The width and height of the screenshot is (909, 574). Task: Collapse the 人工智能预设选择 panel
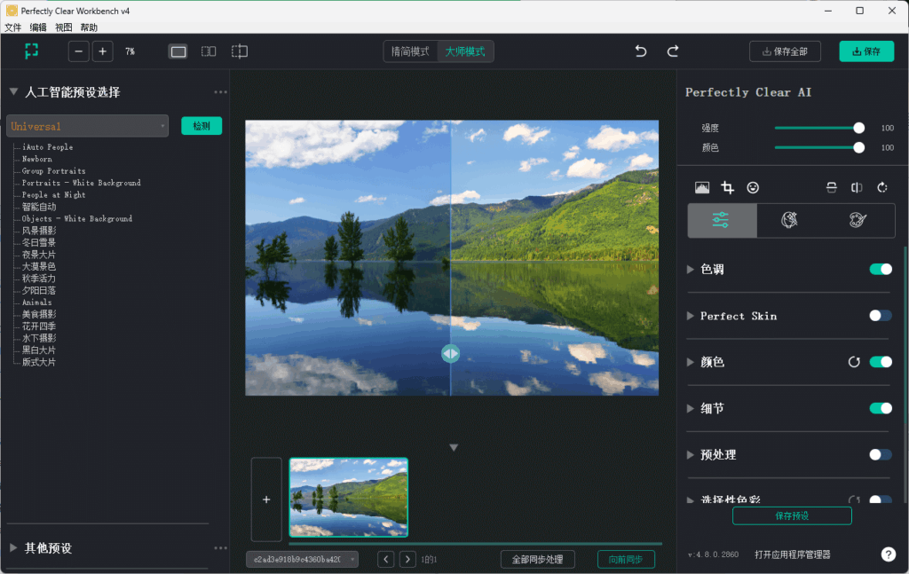[12, 91]
